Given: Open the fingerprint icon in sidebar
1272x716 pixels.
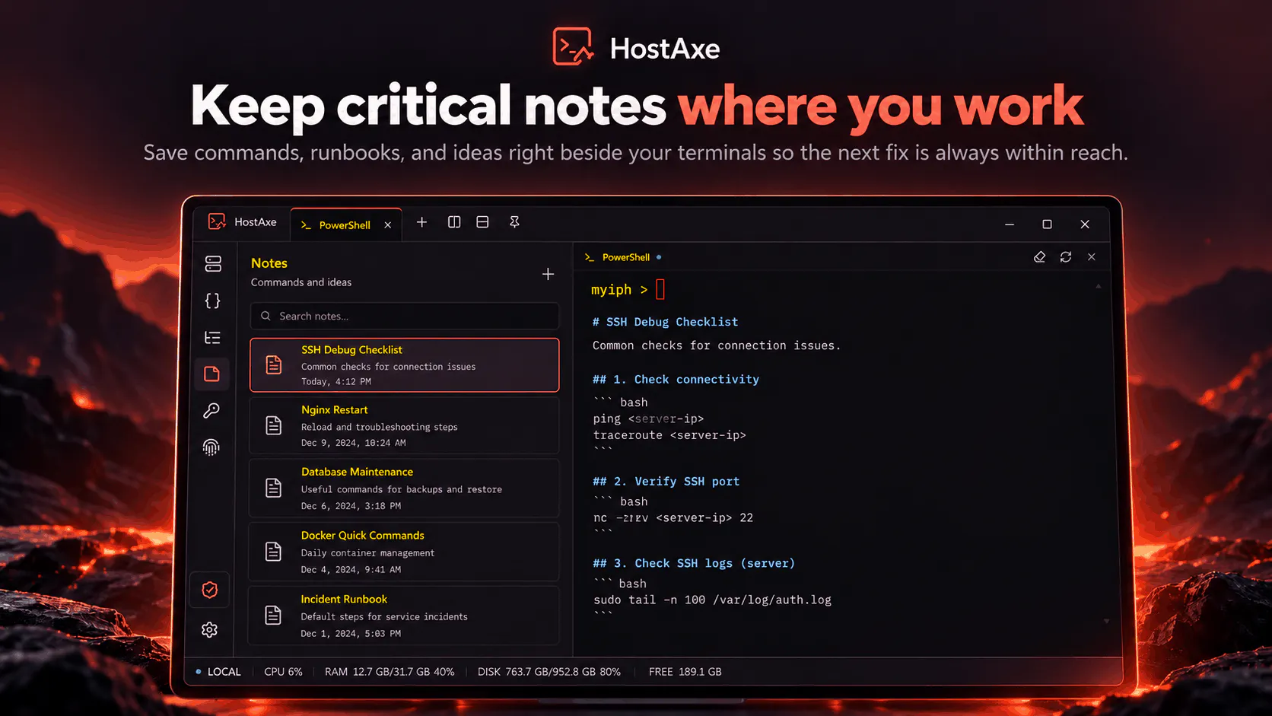Looking at the screenshot, I should (211, 447).
